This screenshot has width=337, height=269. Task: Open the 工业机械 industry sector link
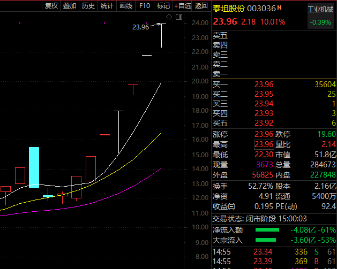pyautogui.click(x=320, y=10)
